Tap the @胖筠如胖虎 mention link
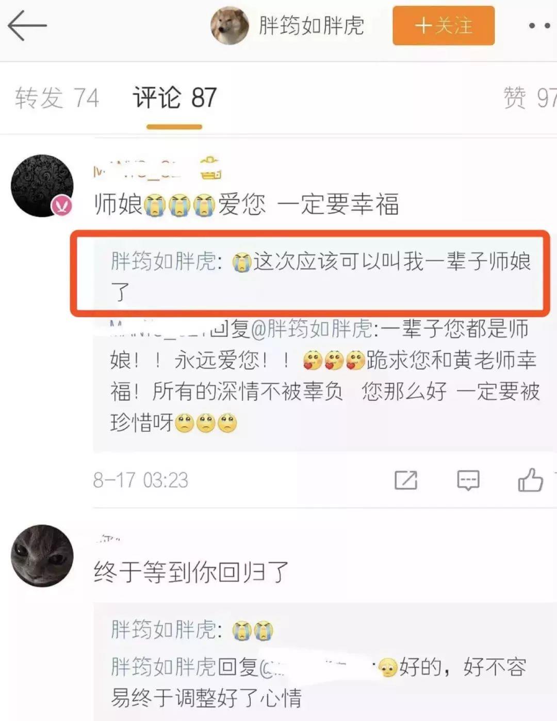The width and height of the screenshot is (557, 721). tap(311, 328)
